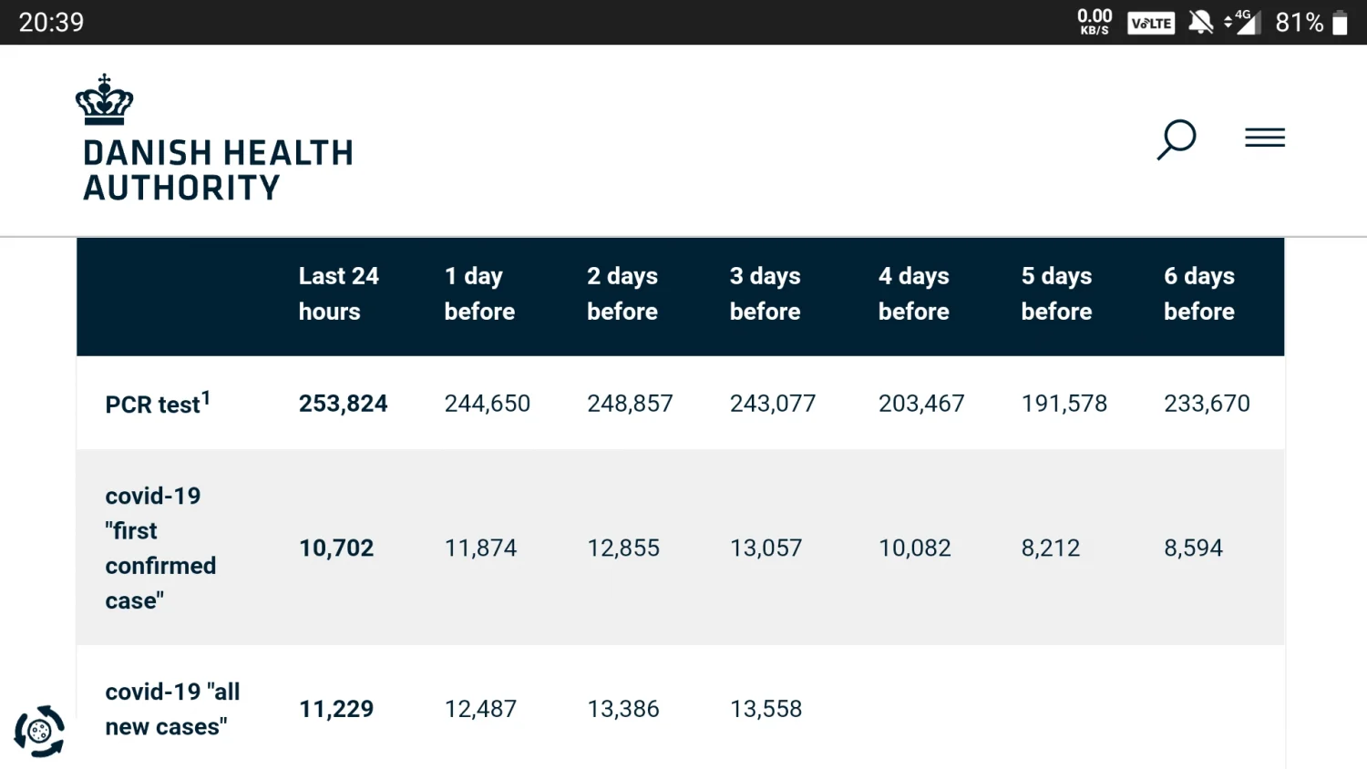Open the cookie settings icon
This screenshot has height=769, width=1367.
point(39,731)
